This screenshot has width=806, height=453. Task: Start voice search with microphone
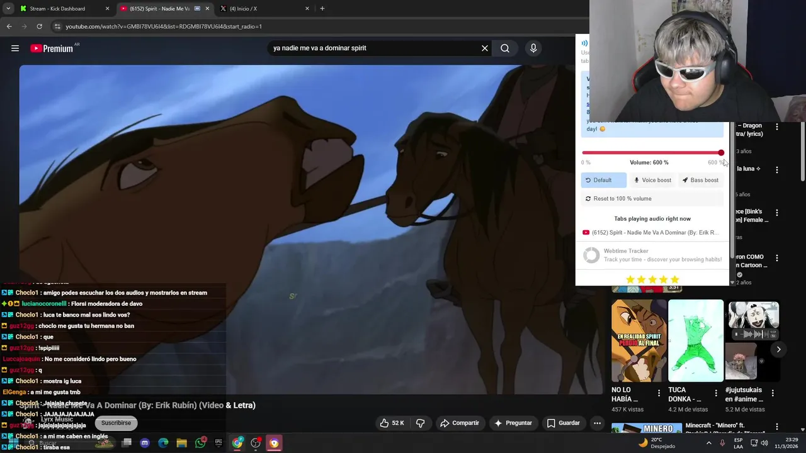coord(533,48)
